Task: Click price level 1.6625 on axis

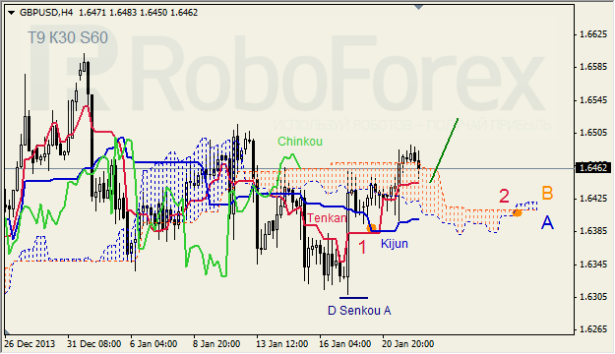Action: click(593, 34)
